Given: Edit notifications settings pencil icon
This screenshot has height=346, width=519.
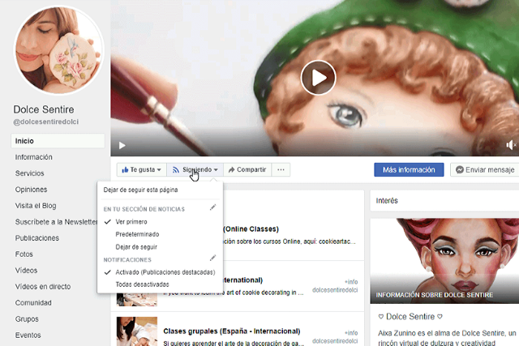Looking at the screenshot, I should coord(212,258).
